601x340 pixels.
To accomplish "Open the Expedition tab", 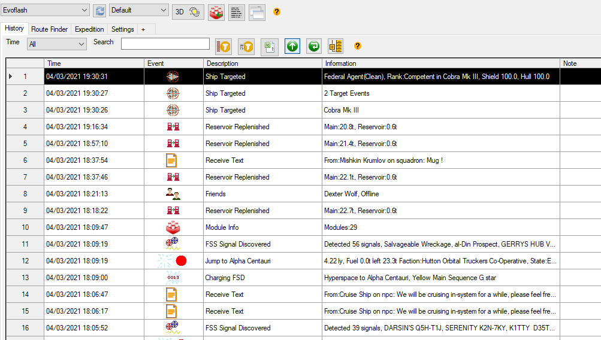I will (x=89, y=29).
